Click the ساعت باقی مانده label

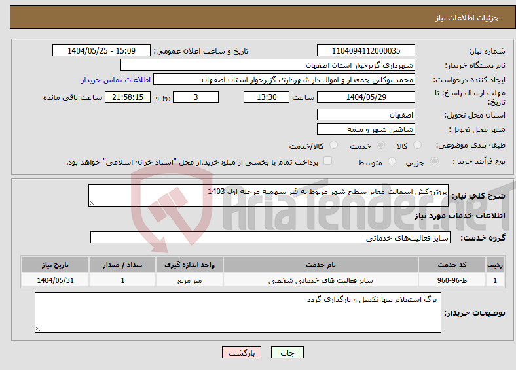coord(73,97)
